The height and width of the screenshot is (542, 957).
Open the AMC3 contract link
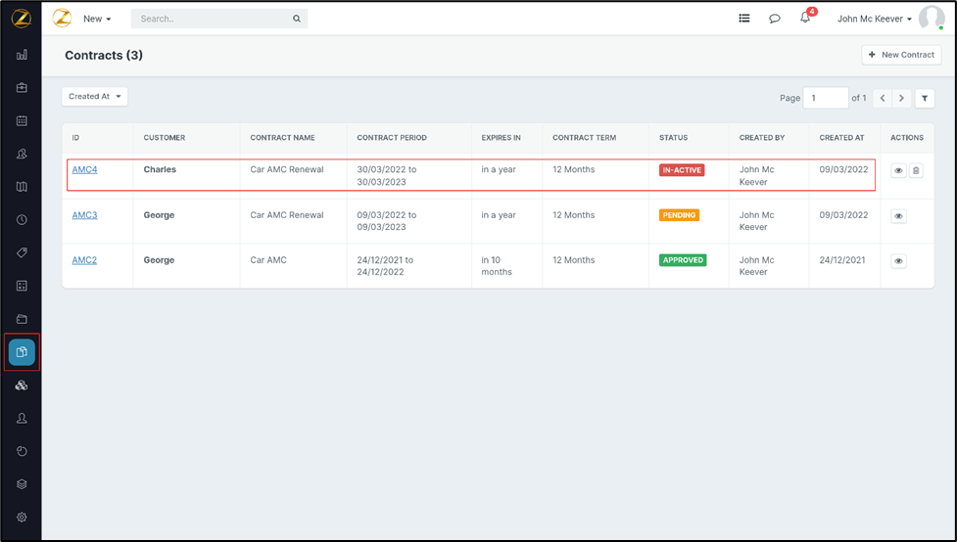pyautogui.click(x=84, y=215)
